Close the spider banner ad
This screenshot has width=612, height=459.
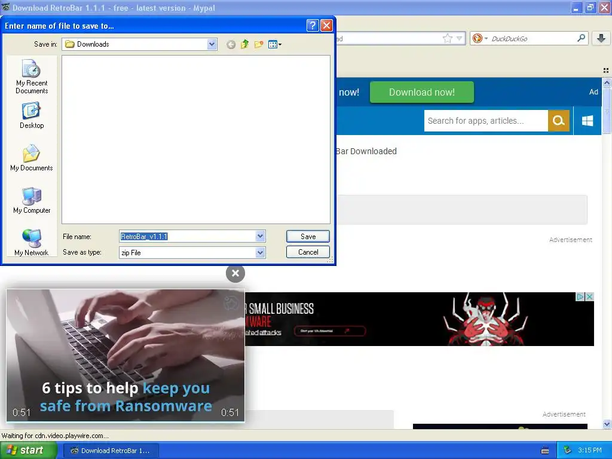[589, 296]
